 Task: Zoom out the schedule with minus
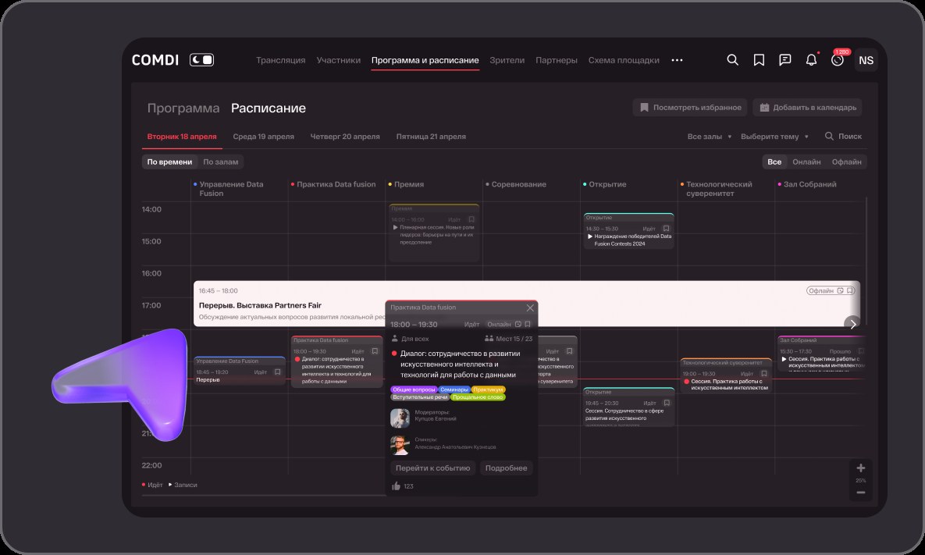coord(861,493)
